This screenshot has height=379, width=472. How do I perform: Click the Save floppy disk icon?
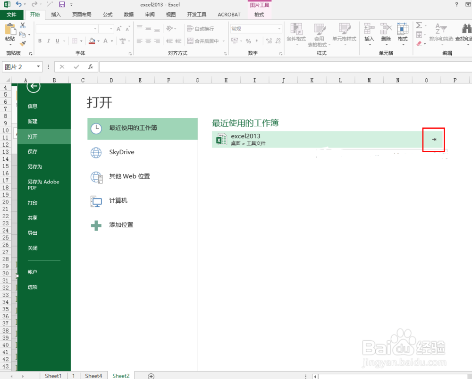click(62, 4)
